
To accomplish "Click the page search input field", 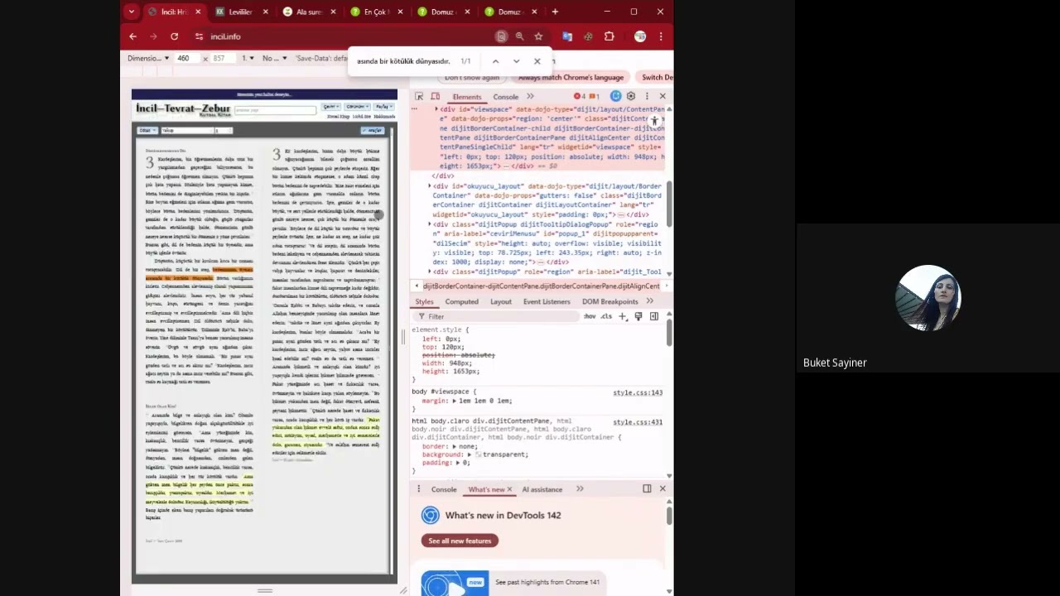I will (x=275, y=110).
